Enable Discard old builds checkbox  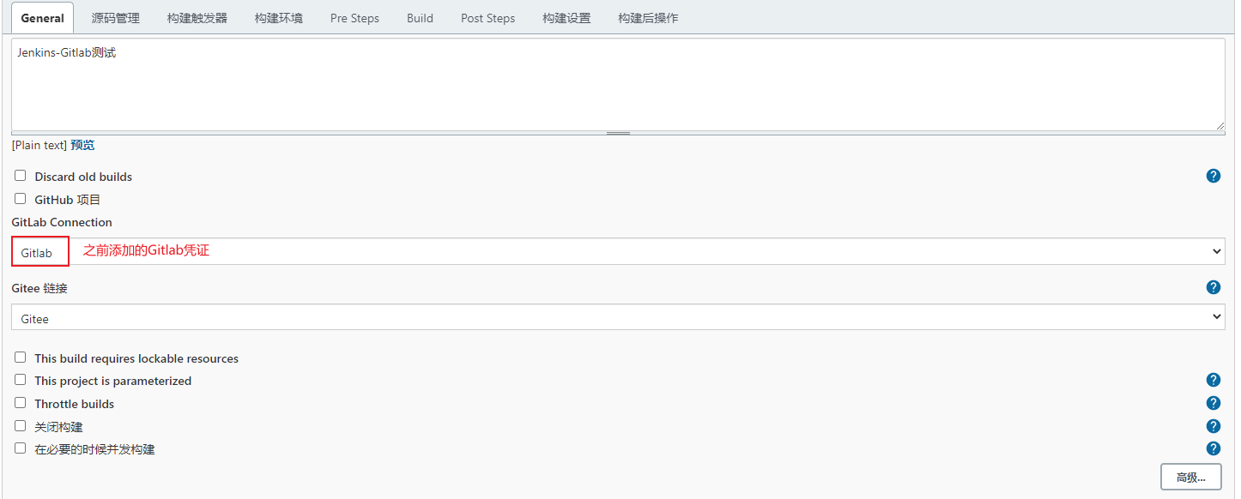pos(20,176)
